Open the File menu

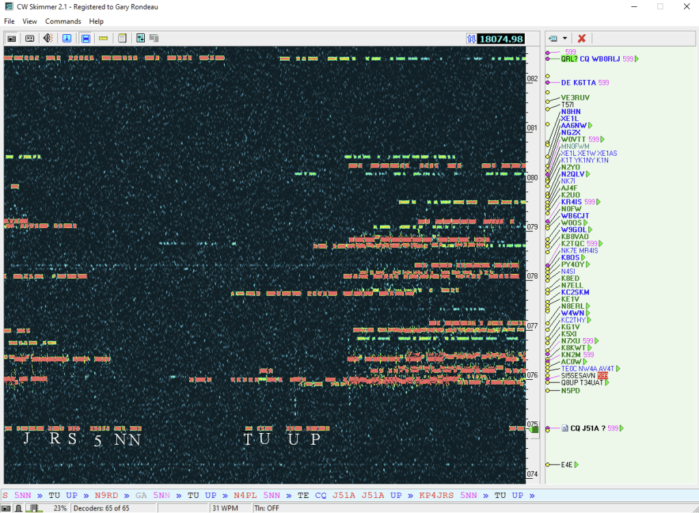point(10,21)
